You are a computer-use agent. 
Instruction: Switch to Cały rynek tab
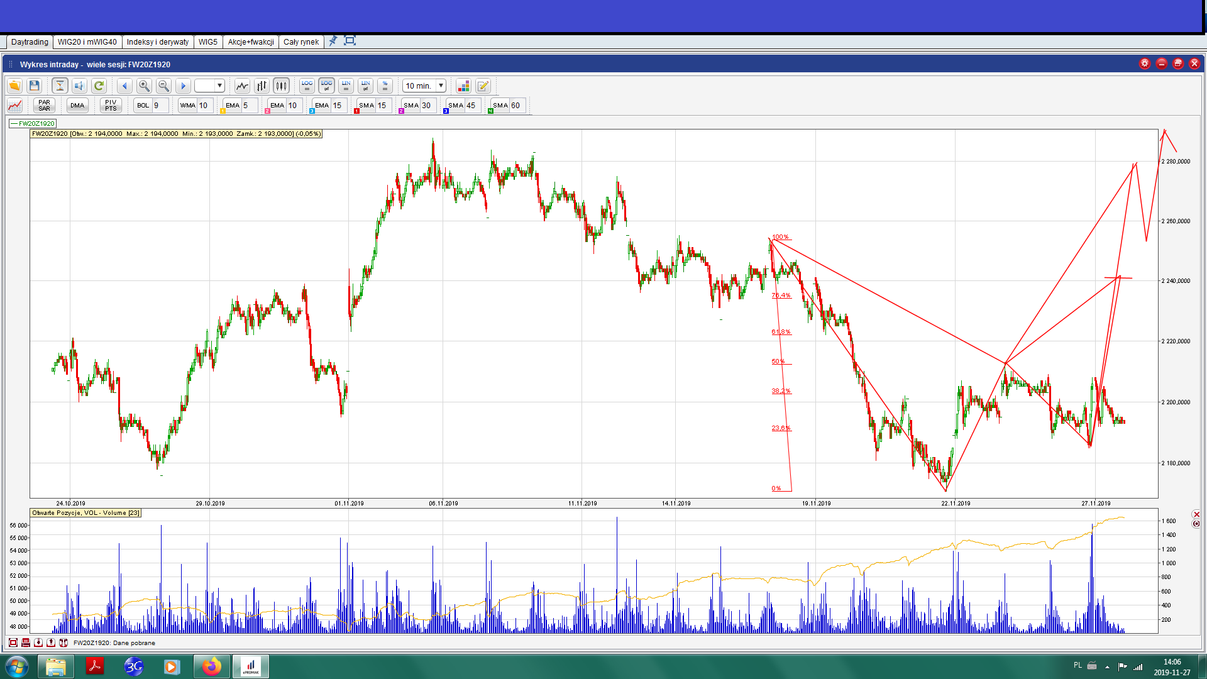click(300, 42)
